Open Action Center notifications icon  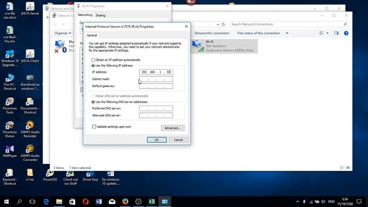pyautogui.click(x=359, y=201)
